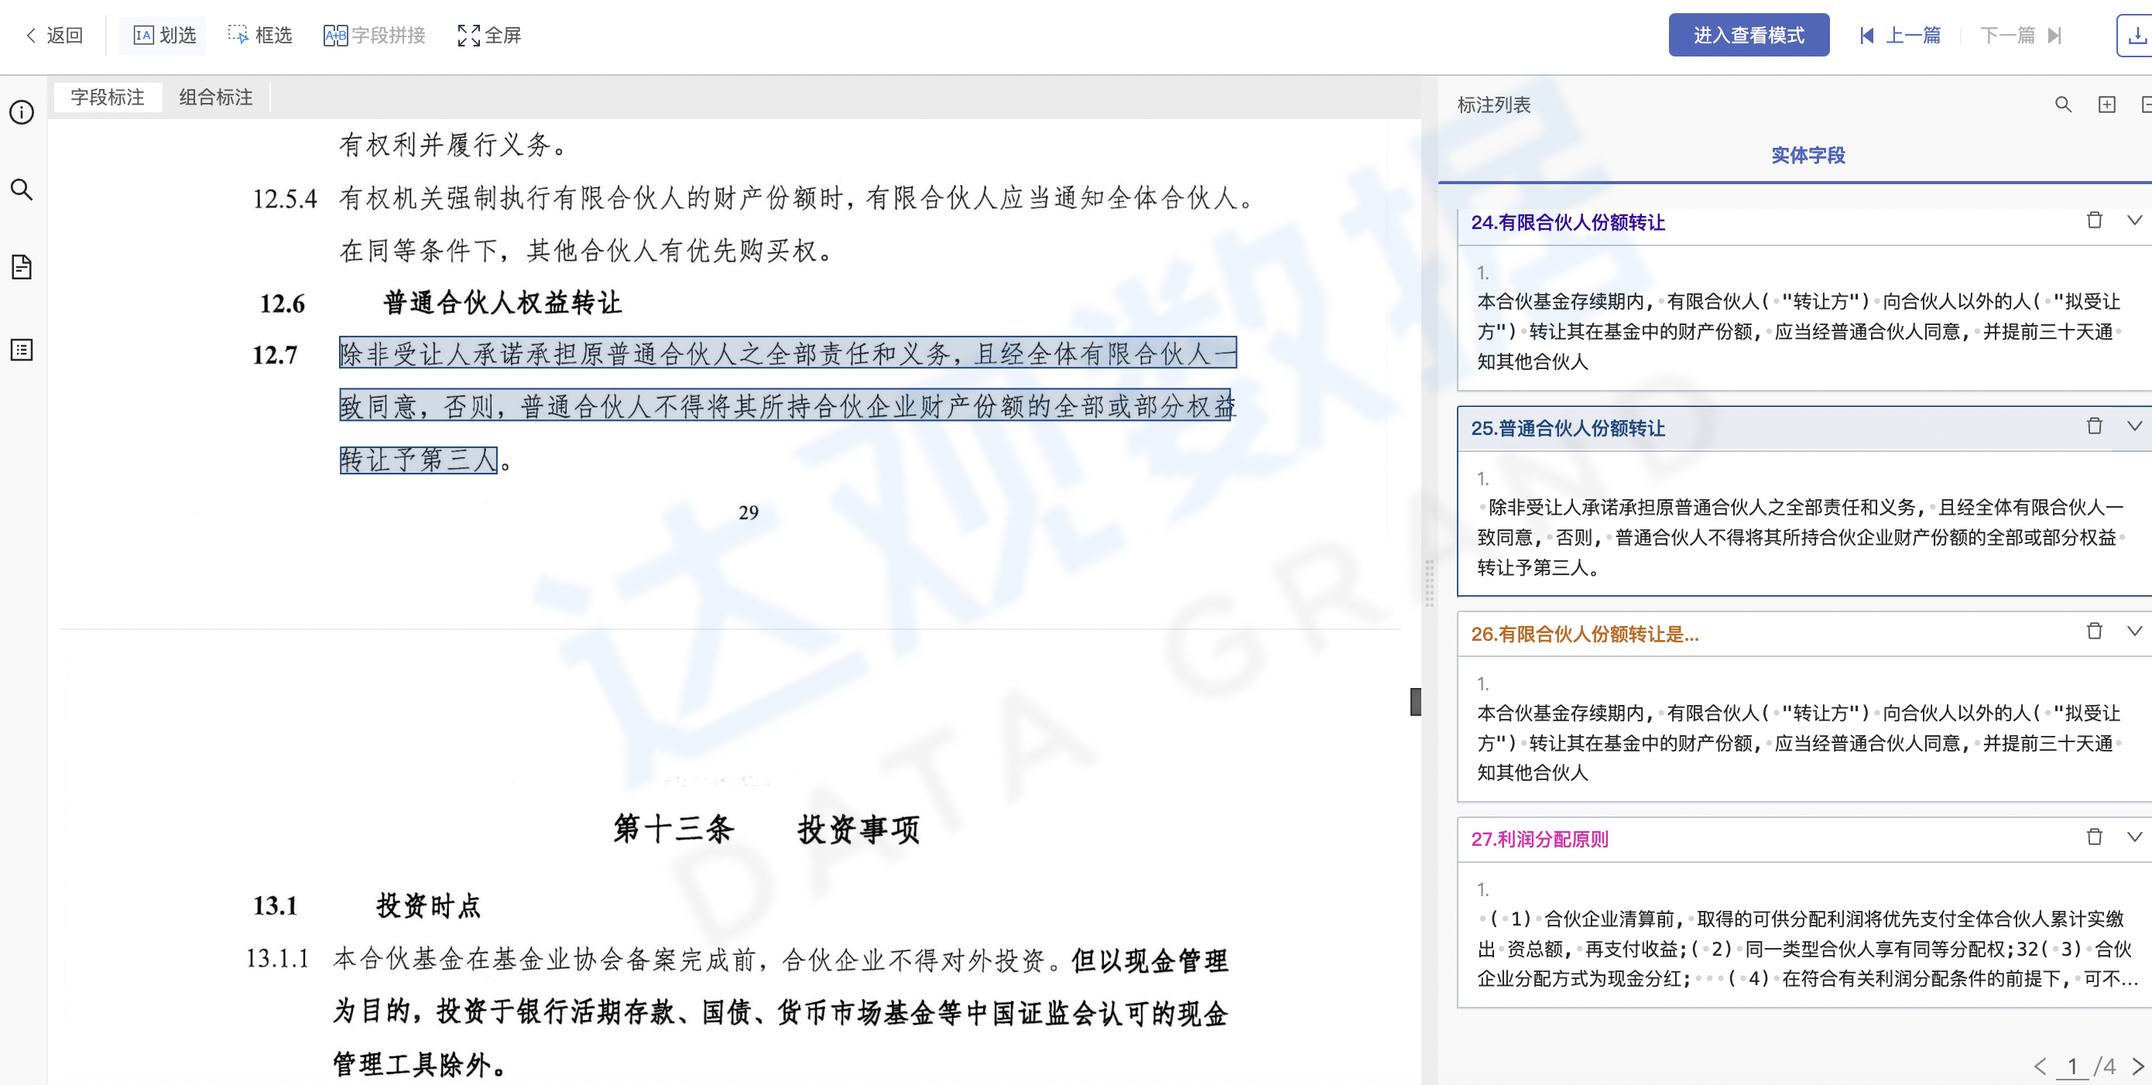Image resolution: width=2152 pixels, height=1085 pixels.
Task: Delete annotation 26.有限合伙人份额转让是...
Action: tap(2095, 631)
